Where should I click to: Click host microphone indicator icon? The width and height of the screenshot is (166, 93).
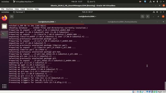point(157,2)
